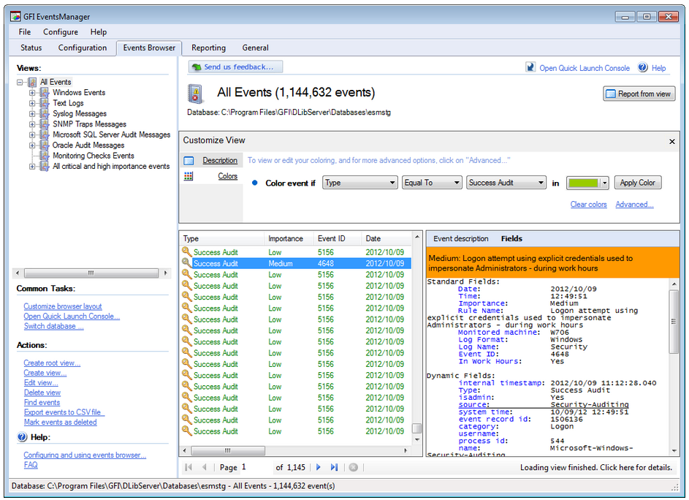689x500 pixels.
Task: Click the Clear colors link
Action: 588,205
